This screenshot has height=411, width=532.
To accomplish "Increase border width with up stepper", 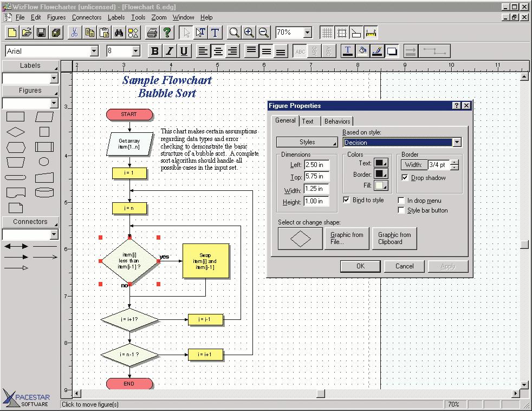I will coord(454,162).
